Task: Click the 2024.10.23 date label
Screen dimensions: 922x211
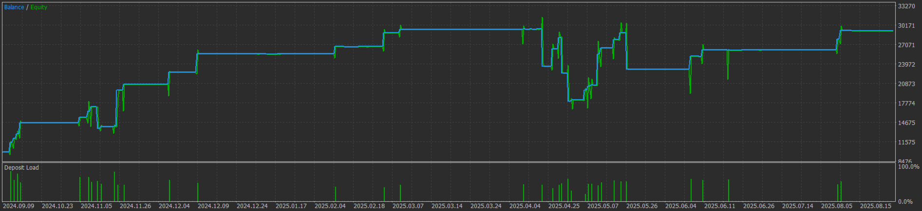Action: [x=57, y=206]
